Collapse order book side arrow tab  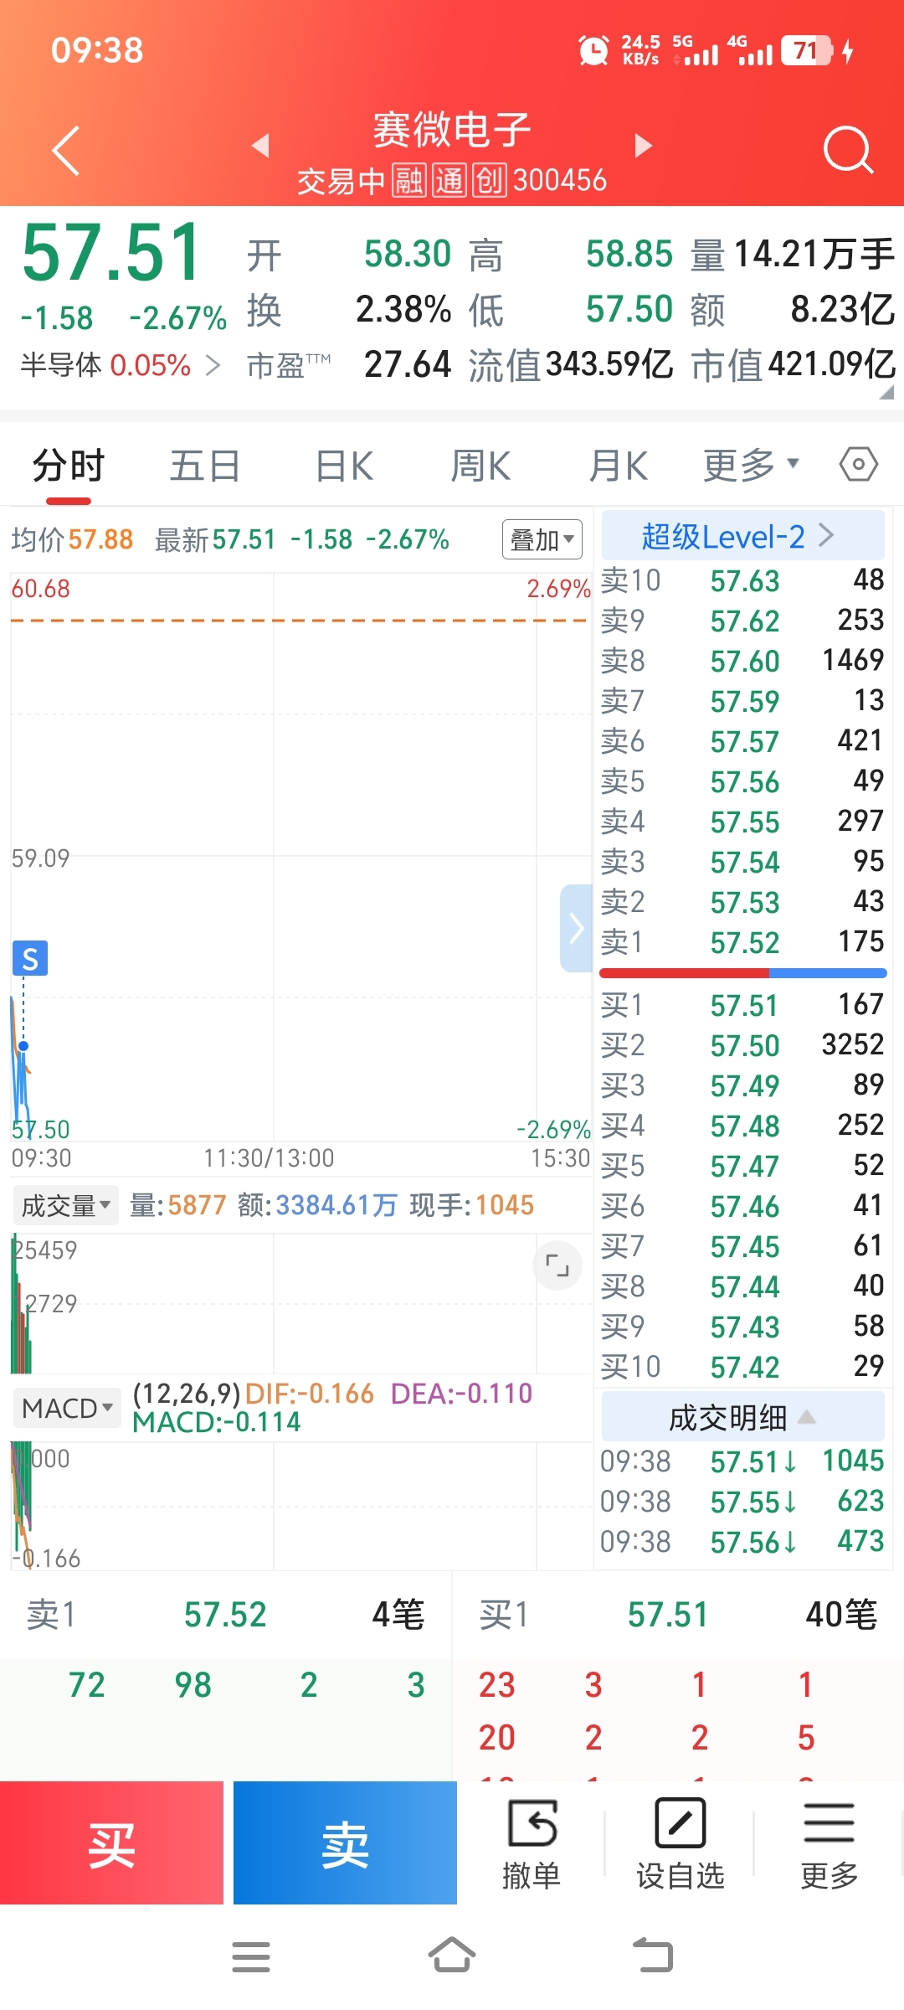pyautogui.click(x=576, y=928)
